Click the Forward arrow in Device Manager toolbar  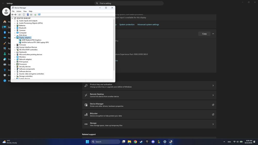point(15,15)
